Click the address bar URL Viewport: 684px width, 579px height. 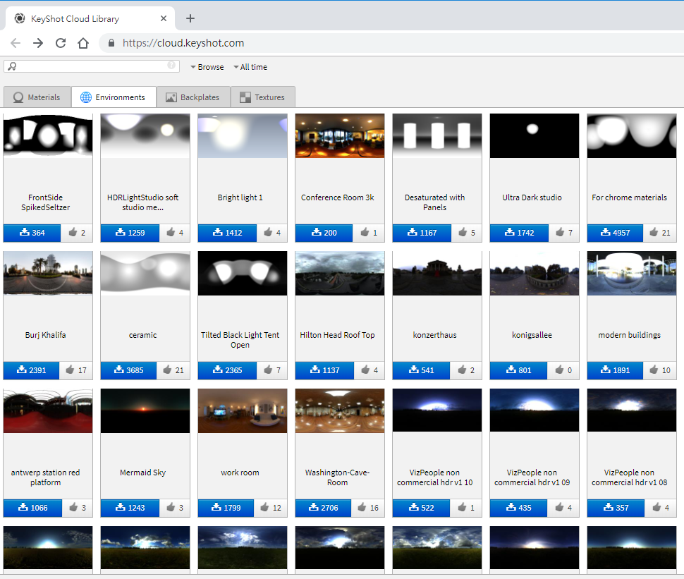[x=183, y=43]
